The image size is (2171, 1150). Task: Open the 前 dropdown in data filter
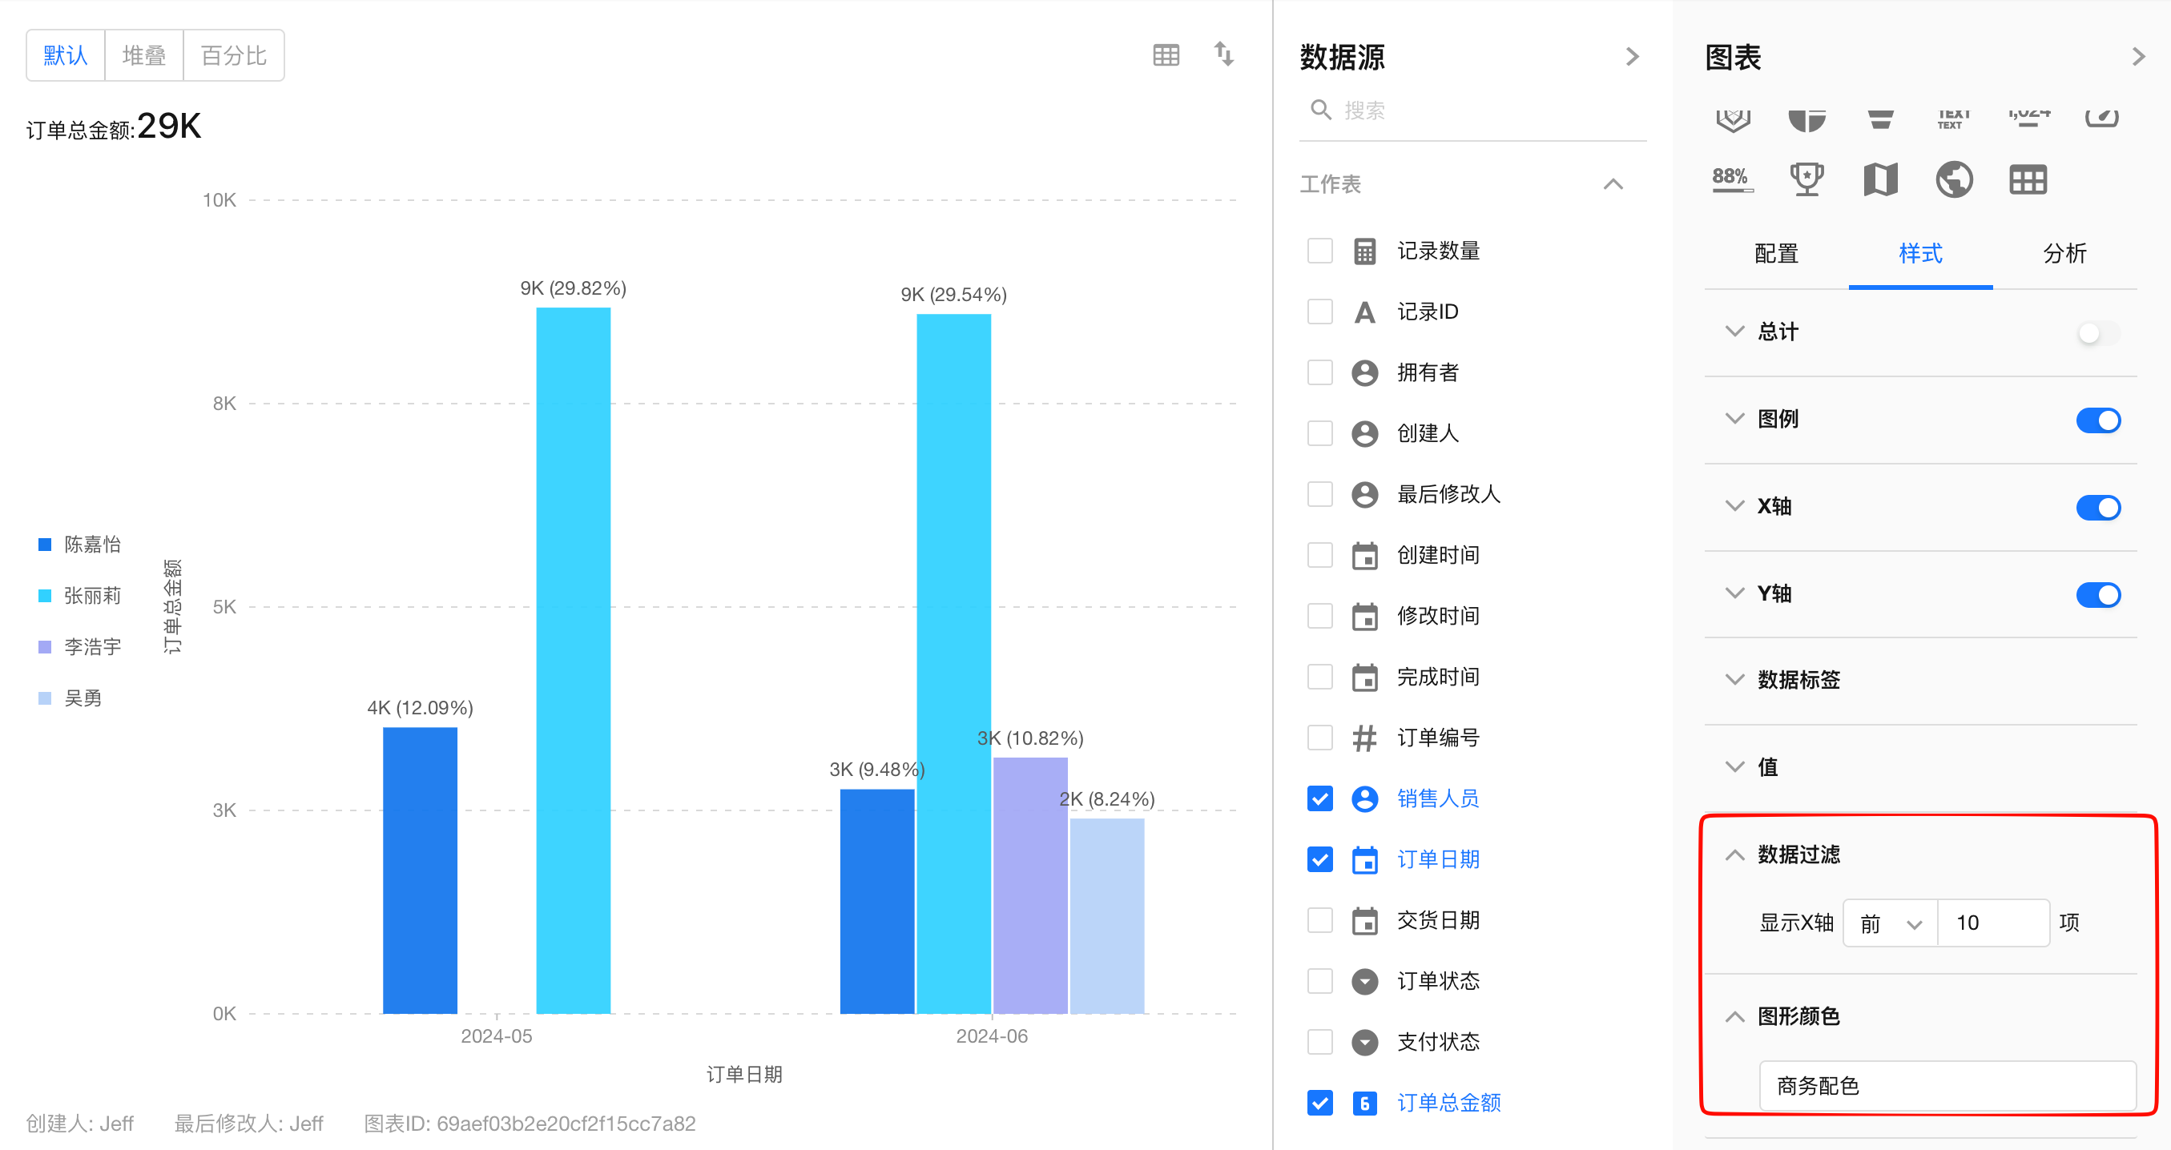tap(1891, 923)
